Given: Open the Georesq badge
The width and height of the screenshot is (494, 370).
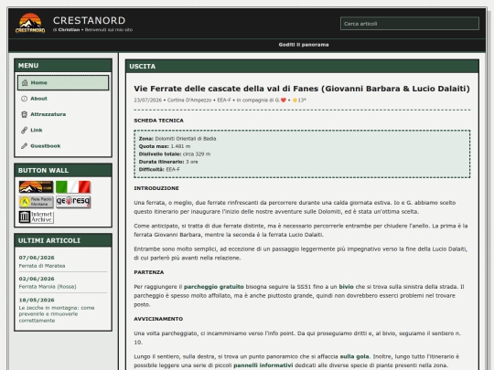Looking at the screenshot, I should tap(73, 202).
